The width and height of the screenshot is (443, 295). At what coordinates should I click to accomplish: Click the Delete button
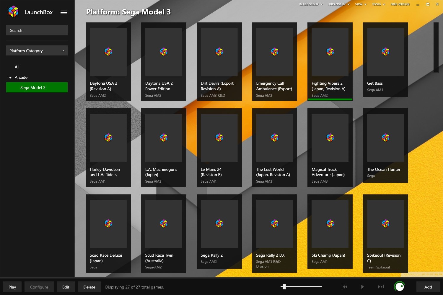pos(89,287)
